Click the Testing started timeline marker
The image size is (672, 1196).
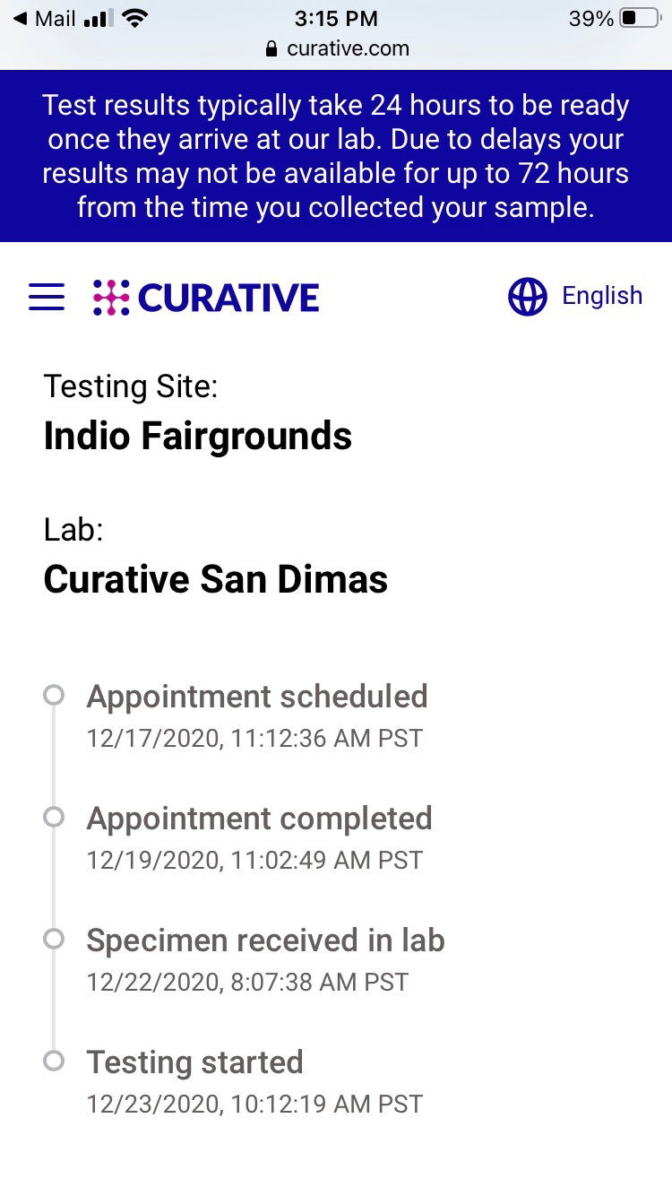[x=54, y=1062]
